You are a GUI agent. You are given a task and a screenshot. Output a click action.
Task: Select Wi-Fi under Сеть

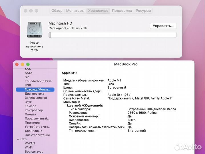pyautogui.click(x=29, y=147)
